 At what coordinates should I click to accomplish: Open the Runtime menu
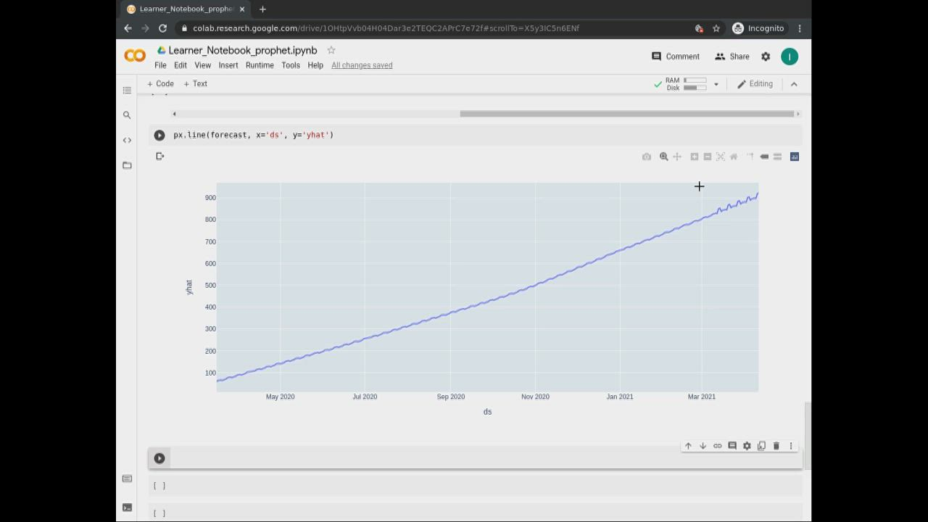(260, 65)
